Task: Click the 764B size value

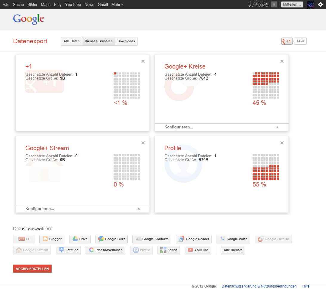Action: 203,78
